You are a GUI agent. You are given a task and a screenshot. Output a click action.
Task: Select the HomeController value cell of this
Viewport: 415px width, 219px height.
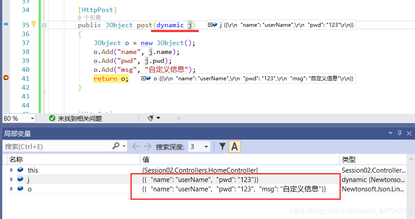tap(240, 170)
